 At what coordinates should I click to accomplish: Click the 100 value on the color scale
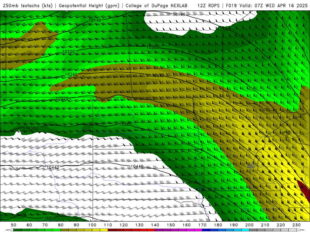coord(92,225)
